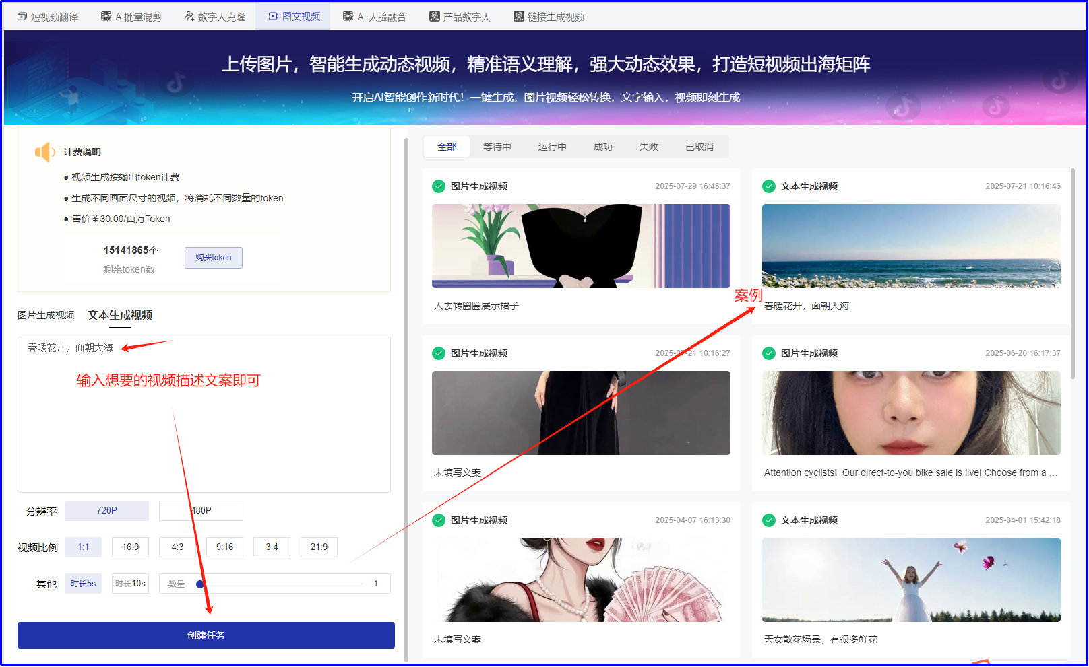
Task: Open the 短视频翻译 tool
Action: coord(46,15)
